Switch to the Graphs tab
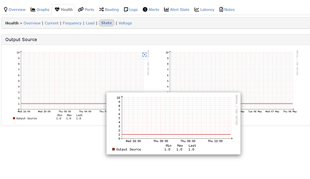The width and height of the screenshot is (310, 179). (40, 9)
